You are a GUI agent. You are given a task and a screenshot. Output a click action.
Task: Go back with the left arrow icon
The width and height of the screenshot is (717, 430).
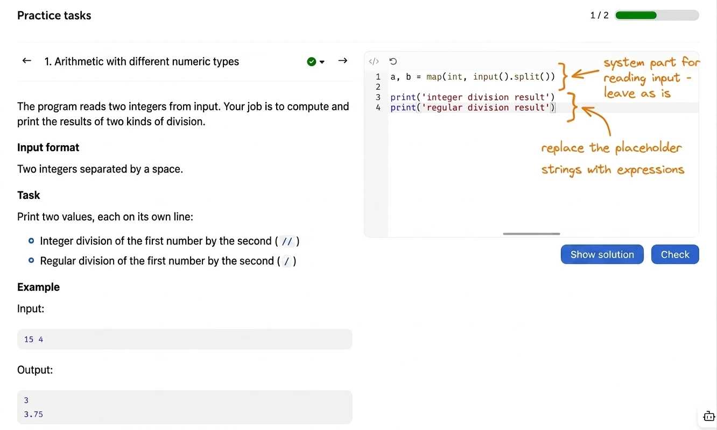(26, 61)
